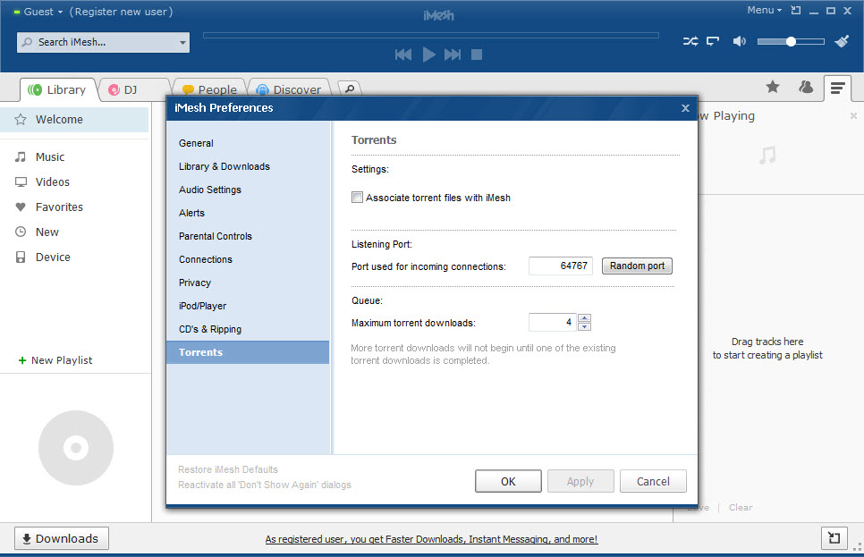Open Parental Controls preferences category
This screenshot has width=864, height=557.
[x=216, y=236]
